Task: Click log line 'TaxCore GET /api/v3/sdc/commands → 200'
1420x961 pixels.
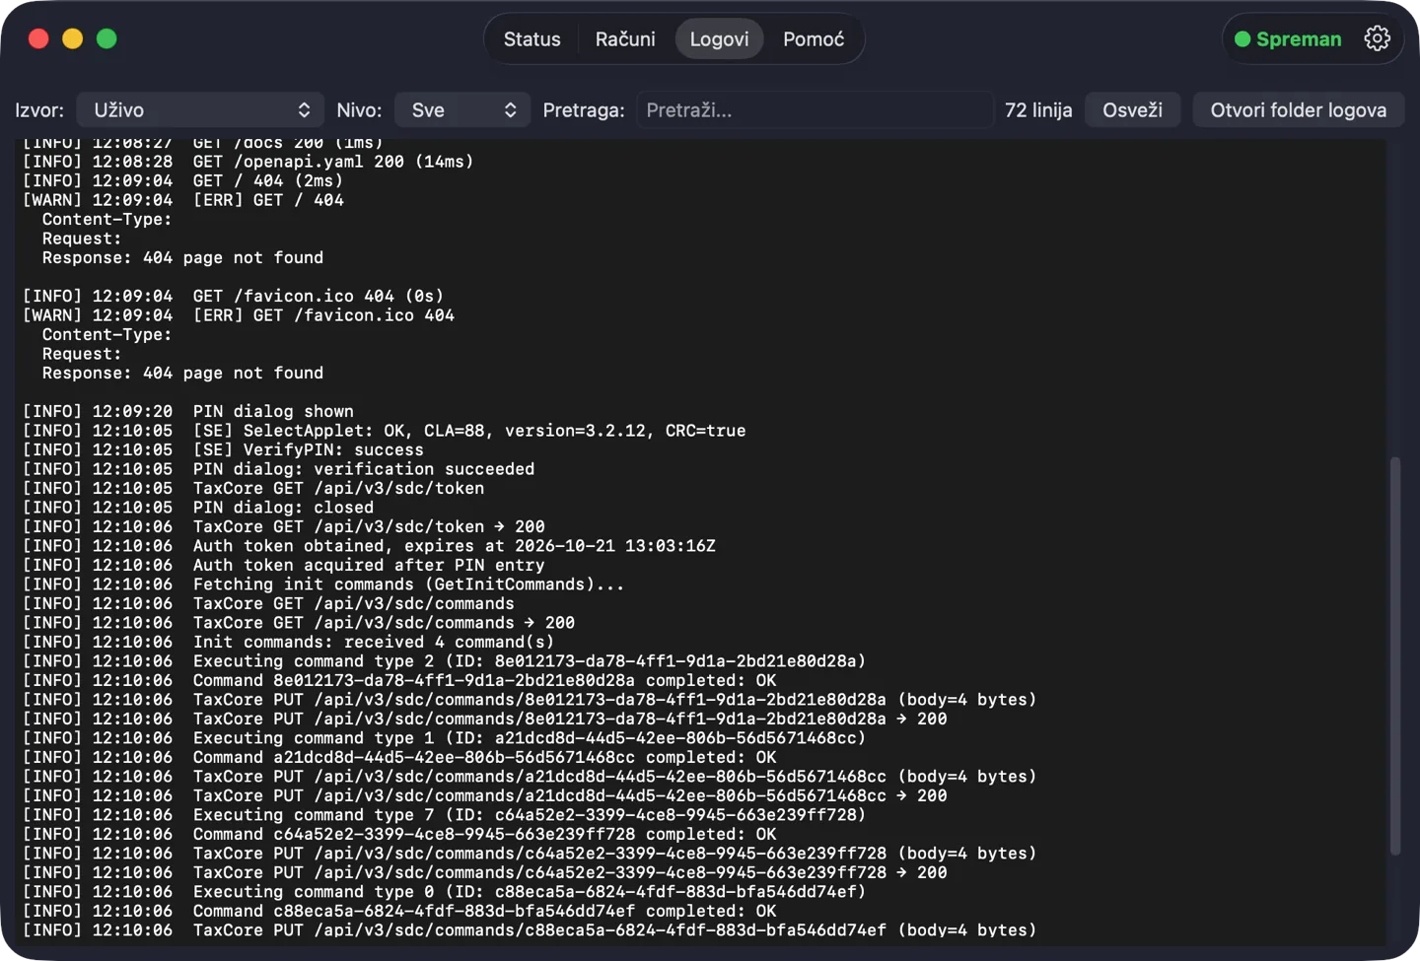Action: click(x=299, y=623)
